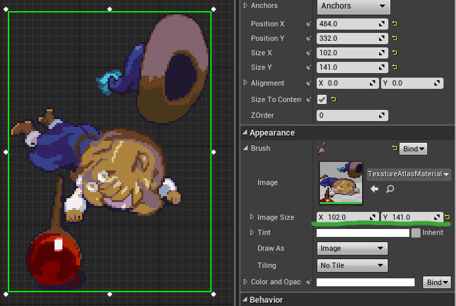Expand Color and Opacity property
This screenshot has width=456, height=306.
(245, 282)
